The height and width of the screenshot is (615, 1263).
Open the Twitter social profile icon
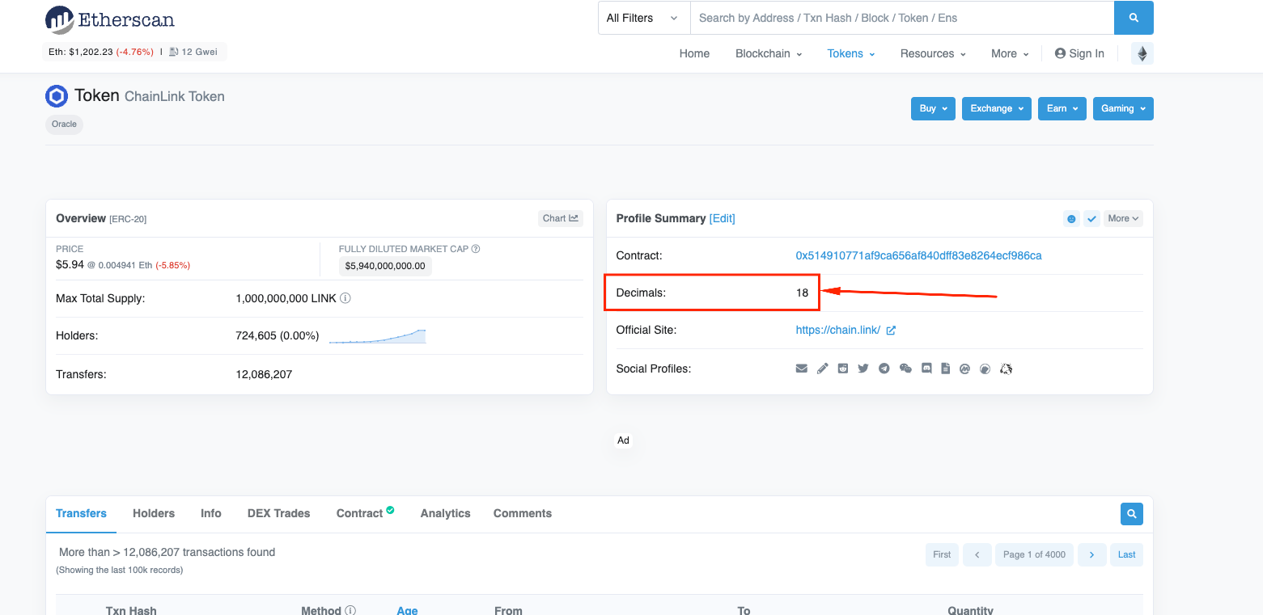pos(863,369)
